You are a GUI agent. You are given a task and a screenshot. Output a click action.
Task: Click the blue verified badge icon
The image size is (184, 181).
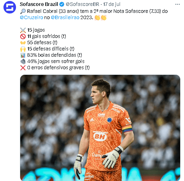point(62,4)
